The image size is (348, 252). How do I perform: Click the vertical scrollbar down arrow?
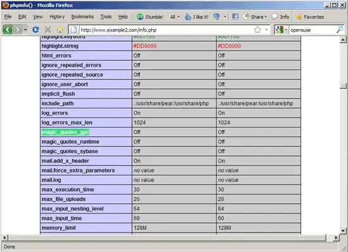(343, 231)
